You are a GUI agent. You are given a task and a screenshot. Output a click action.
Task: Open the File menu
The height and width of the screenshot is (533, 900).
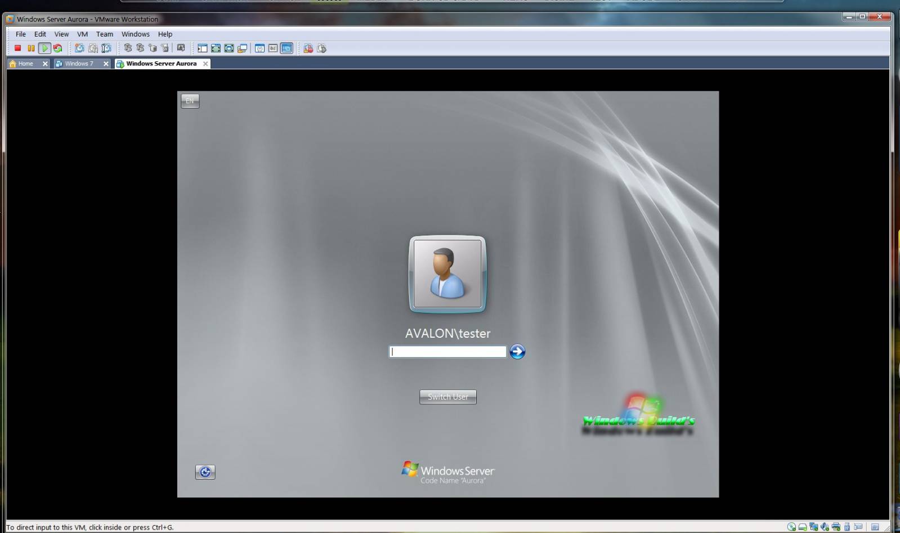point(21,34)
